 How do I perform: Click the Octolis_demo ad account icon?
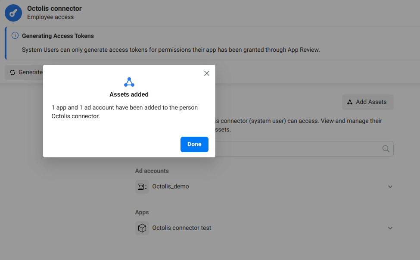click(x=142, y=187)
